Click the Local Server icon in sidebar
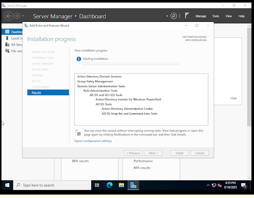Viewport: 254px width, 198px height. pyautogui.click(x=7, y=38)
